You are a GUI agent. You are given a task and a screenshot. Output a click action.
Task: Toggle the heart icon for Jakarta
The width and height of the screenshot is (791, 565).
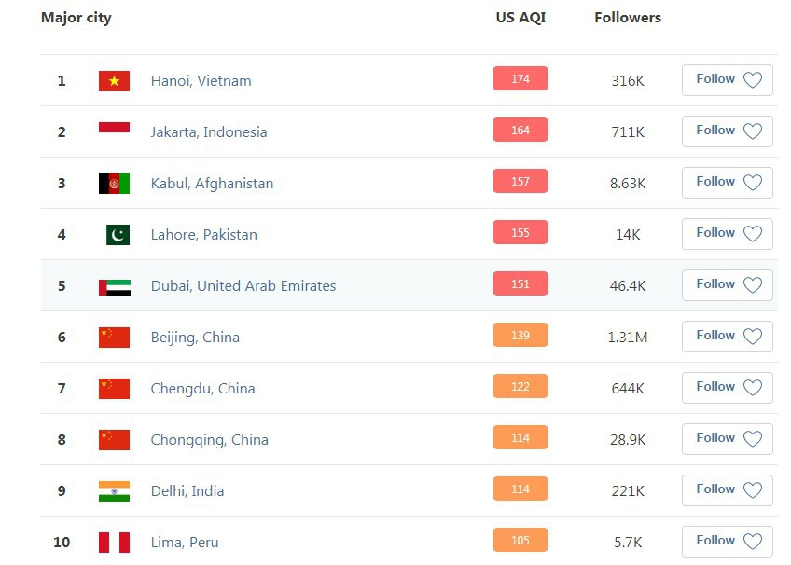click(753, 131)
